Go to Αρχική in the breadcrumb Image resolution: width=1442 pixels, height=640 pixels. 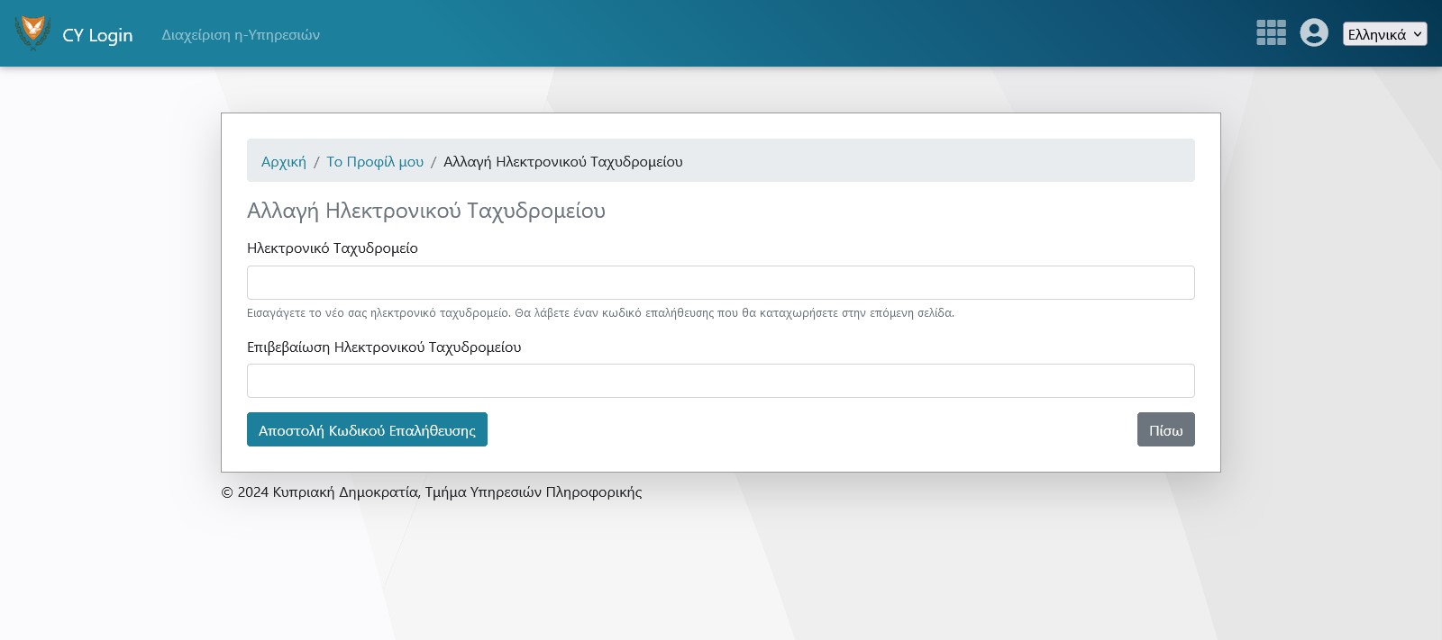pos(283,162)
